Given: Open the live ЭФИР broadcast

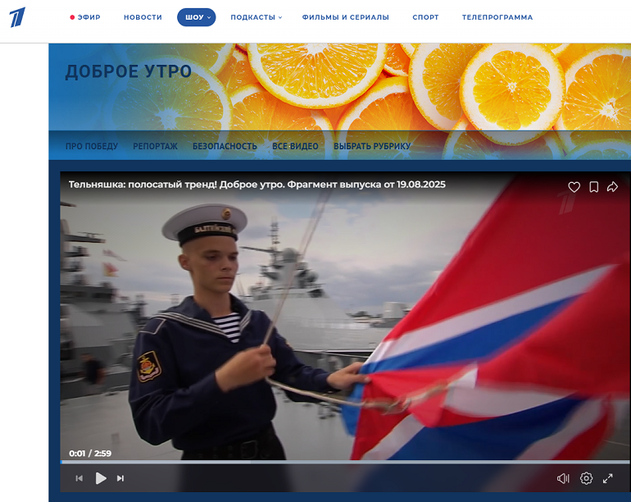Looking at the screenshot, I should 85,17.
